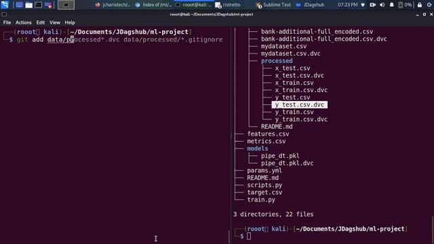Switch to the JDagshub taskbar window
The width and height of the screenshot is (434, 244).
tap(311, 5)
